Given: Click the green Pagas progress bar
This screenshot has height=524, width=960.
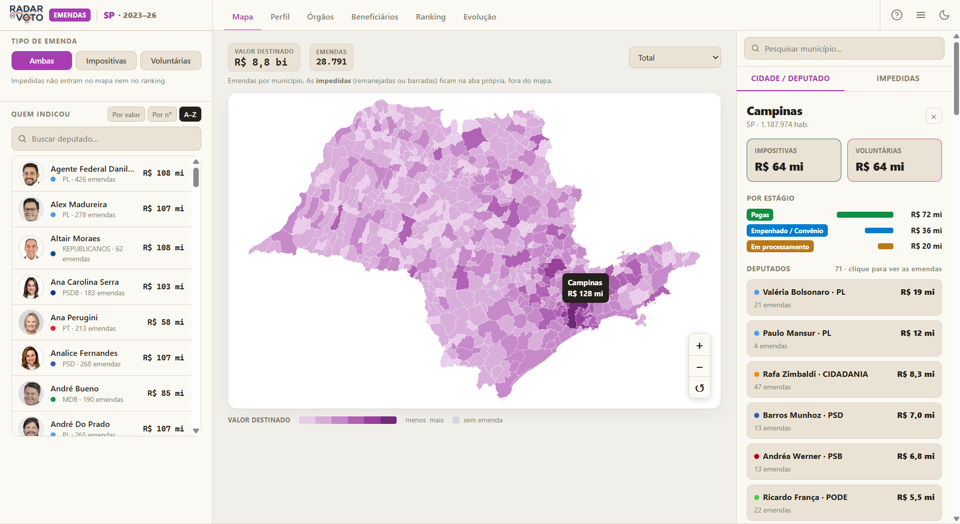Looking at the screenshot, I should tap(865, 215).
